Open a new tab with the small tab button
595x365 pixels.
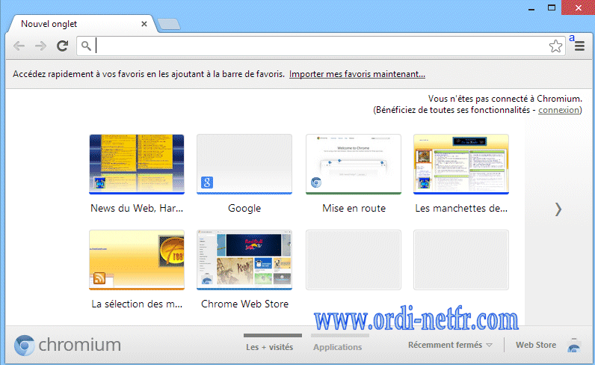coord(169,24)
